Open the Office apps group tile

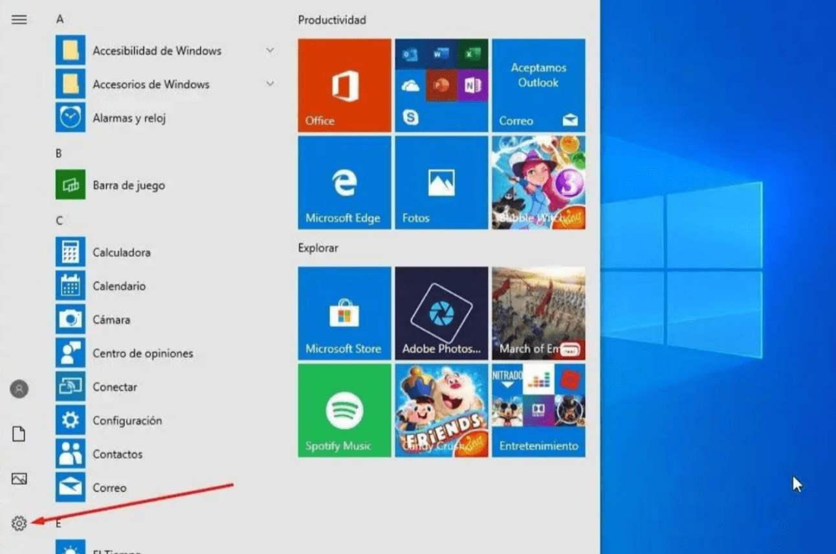click(441, 85)
